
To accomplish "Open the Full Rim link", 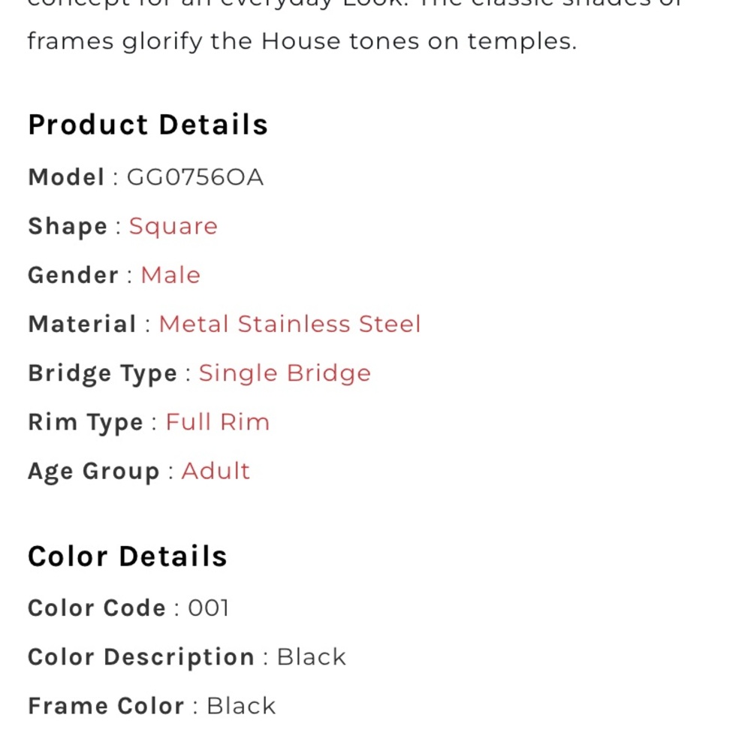I will [x=217, y=422].
